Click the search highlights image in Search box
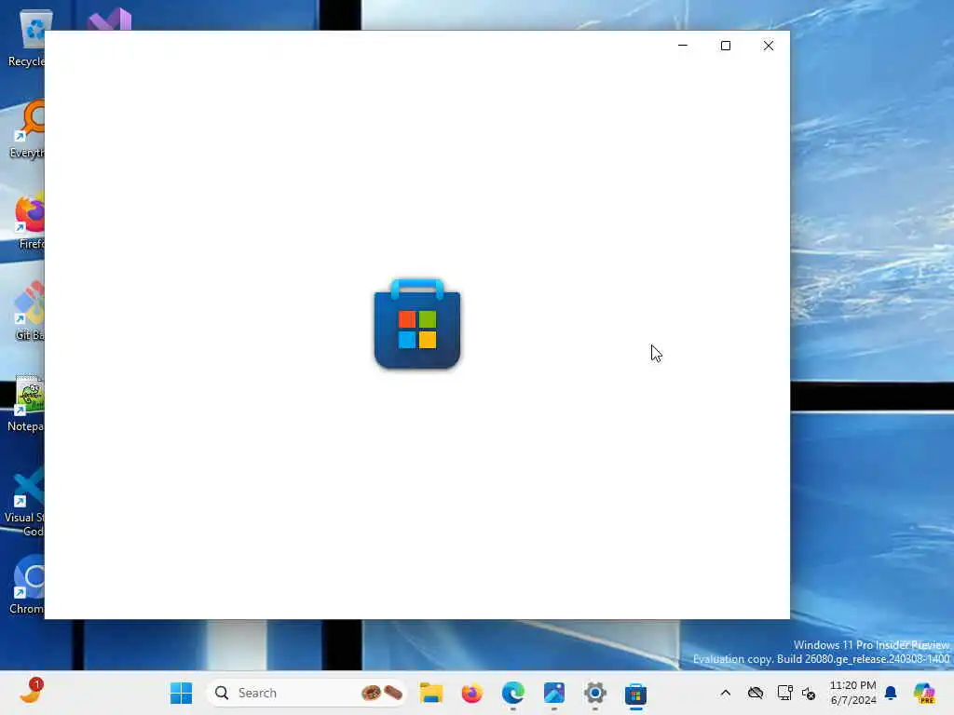This screenshot has height=715, width=954. point(382,693)
